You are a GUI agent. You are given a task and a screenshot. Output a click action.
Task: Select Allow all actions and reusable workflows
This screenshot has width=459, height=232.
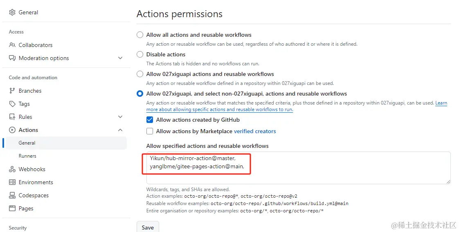click(x=140, y=35)
